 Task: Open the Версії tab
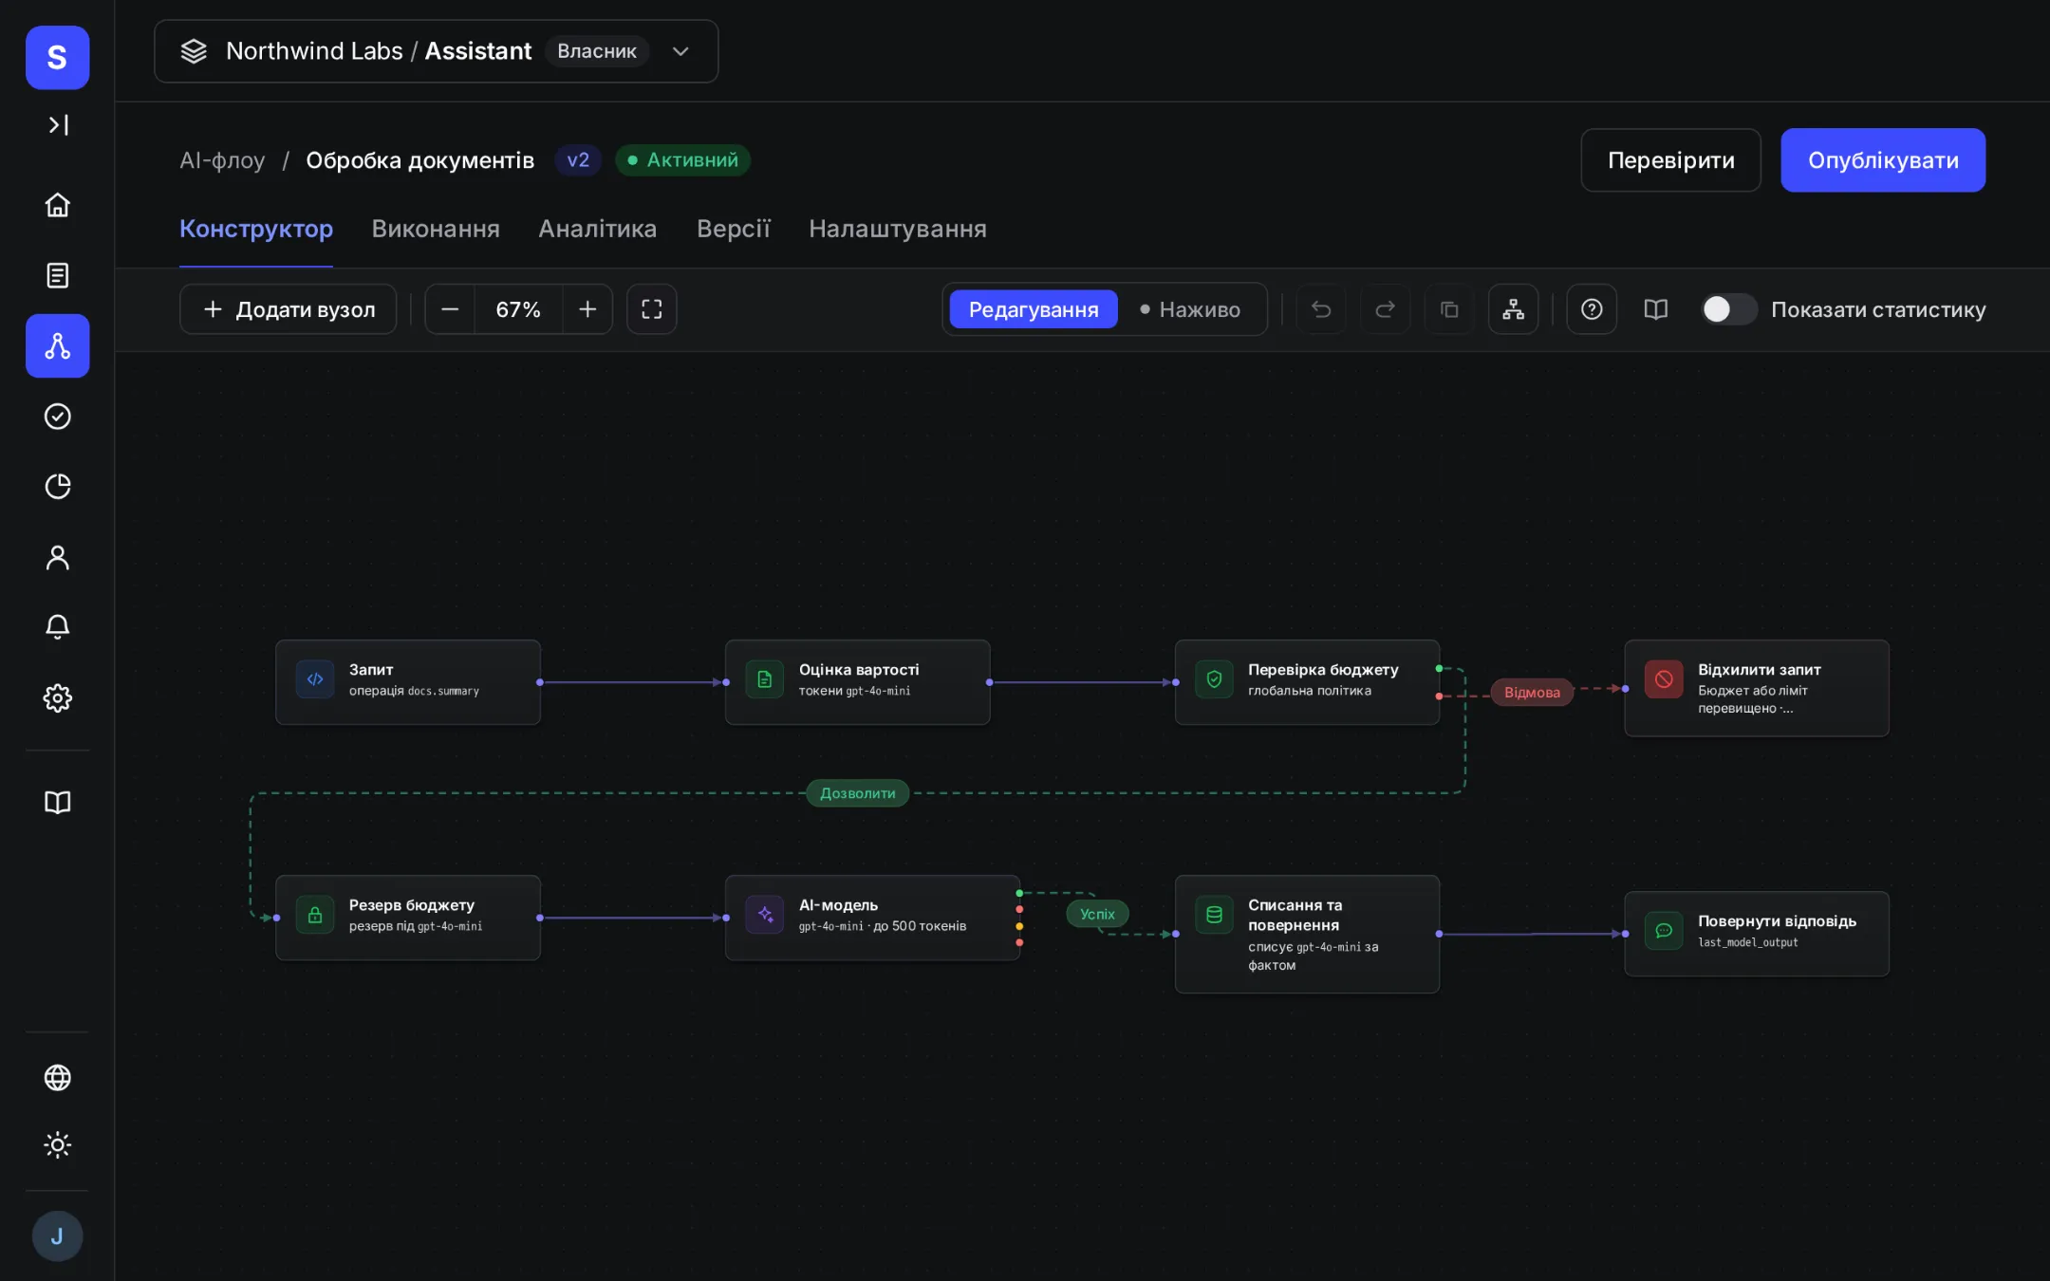[x=733, y=229]
